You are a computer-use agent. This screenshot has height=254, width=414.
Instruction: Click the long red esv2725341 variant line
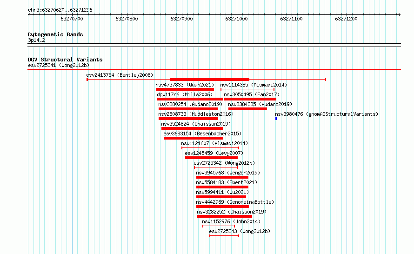coord(214,70)
